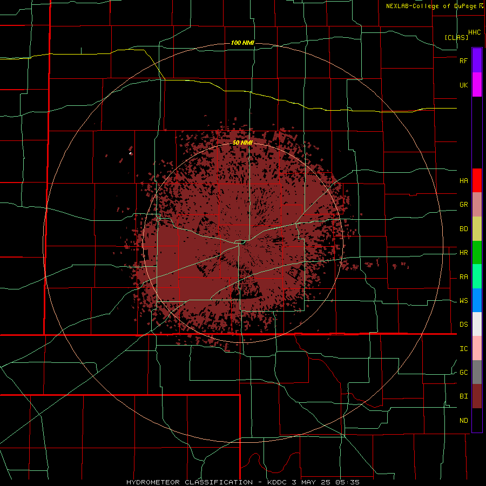Click the HR legend label

tap(463, 253)
